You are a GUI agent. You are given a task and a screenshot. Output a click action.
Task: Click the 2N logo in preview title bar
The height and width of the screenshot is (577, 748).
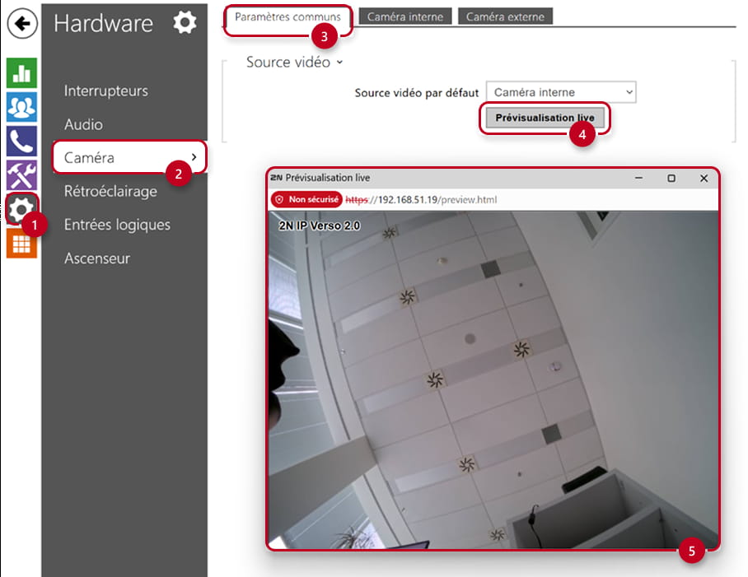click(x=277, y=178)
